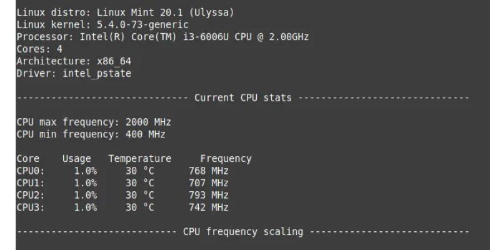The width and height of the screenshot is (500, 250).
Task: Click the Temperature column header
Action: tap(139, 159)
